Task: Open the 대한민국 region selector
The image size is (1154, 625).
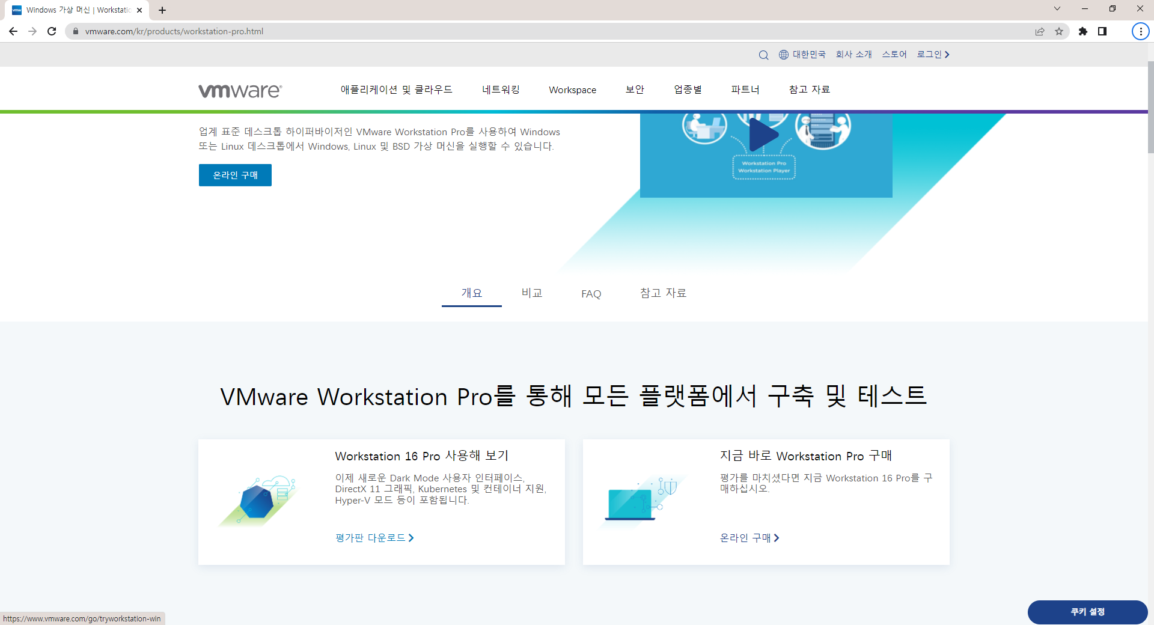Action: [x=809, y=55]
